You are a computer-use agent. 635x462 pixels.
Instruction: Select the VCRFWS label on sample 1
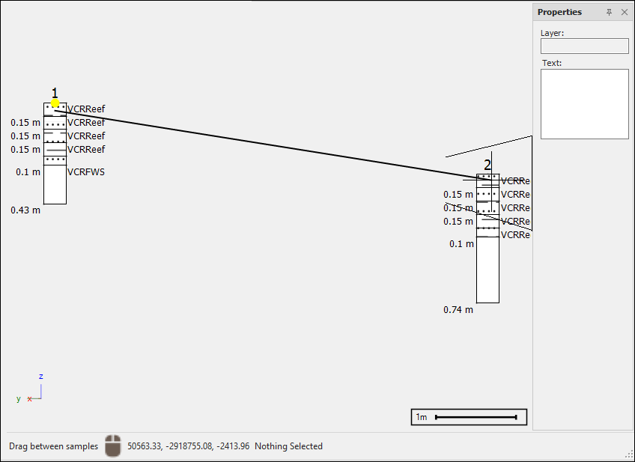[86, 172]
